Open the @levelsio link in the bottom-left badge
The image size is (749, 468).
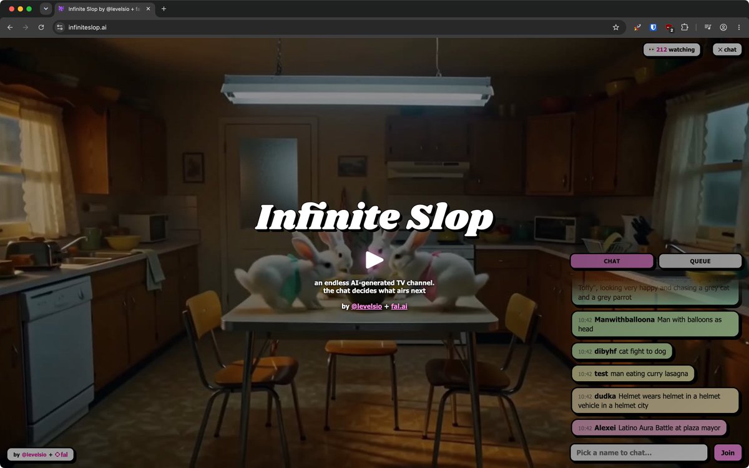tap(34, 454)
